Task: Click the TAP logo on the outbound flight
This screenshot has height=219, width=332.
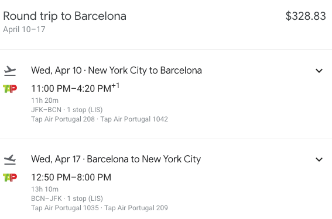Action: click(10, 89)
